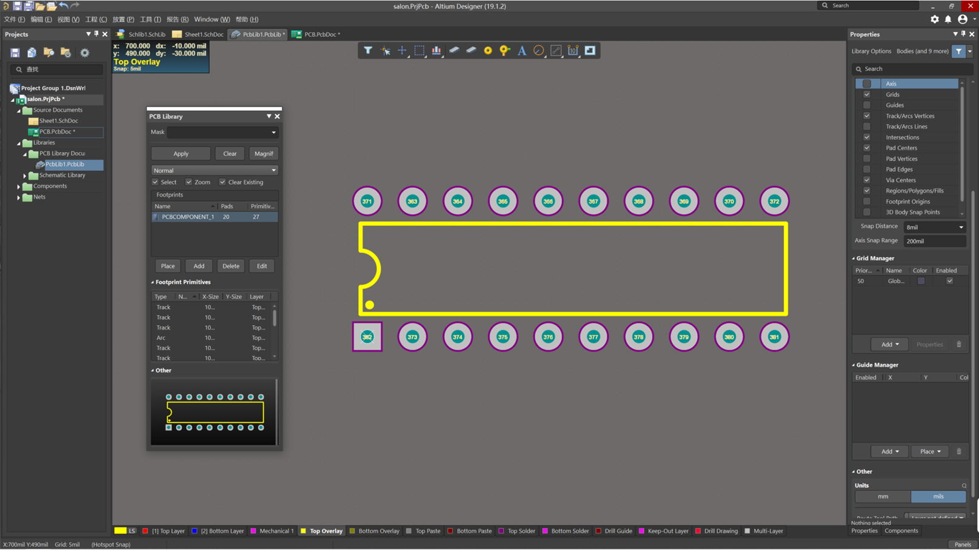Switch to the Schlib1.SchLib tab
The image size is (979, 550).
click(x=141, y=35)
